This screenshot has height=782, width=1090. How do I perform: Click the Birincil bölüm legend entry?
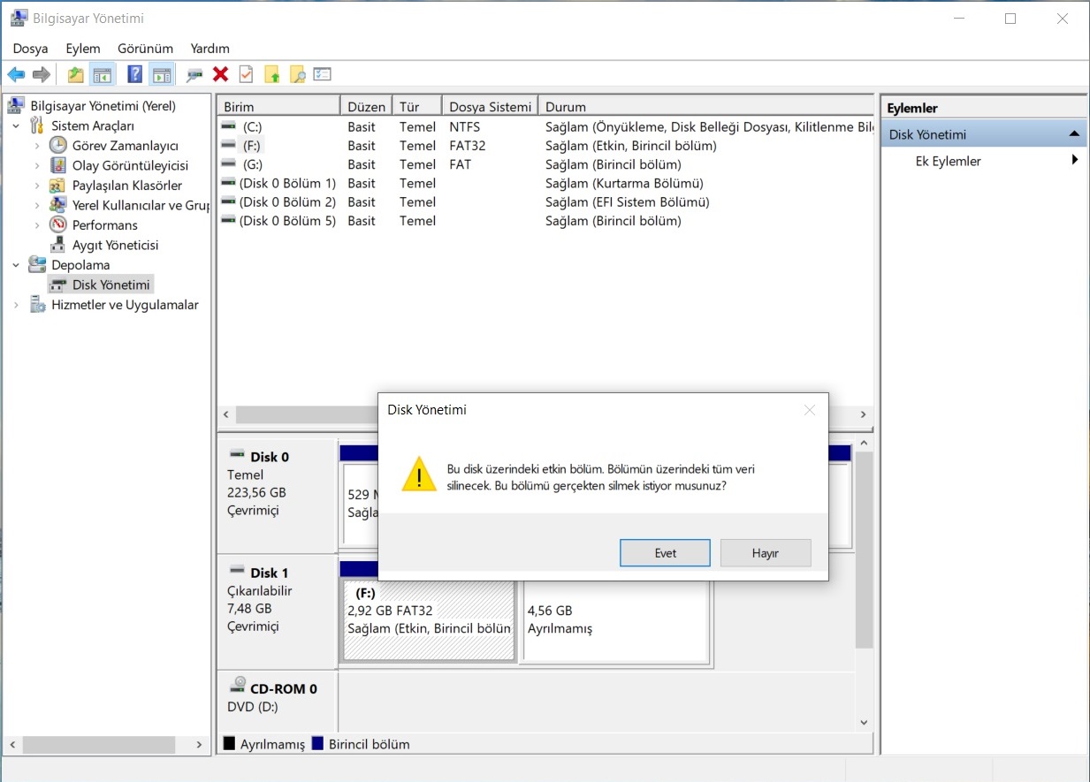pyautogui.click(x=362, y=744)
